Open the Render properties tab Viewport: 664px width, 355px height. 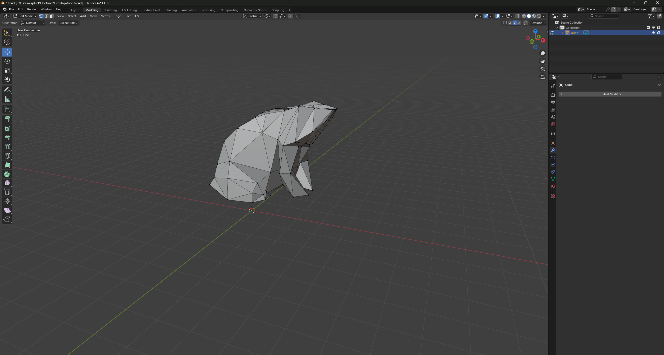click(x=553, y=95)
